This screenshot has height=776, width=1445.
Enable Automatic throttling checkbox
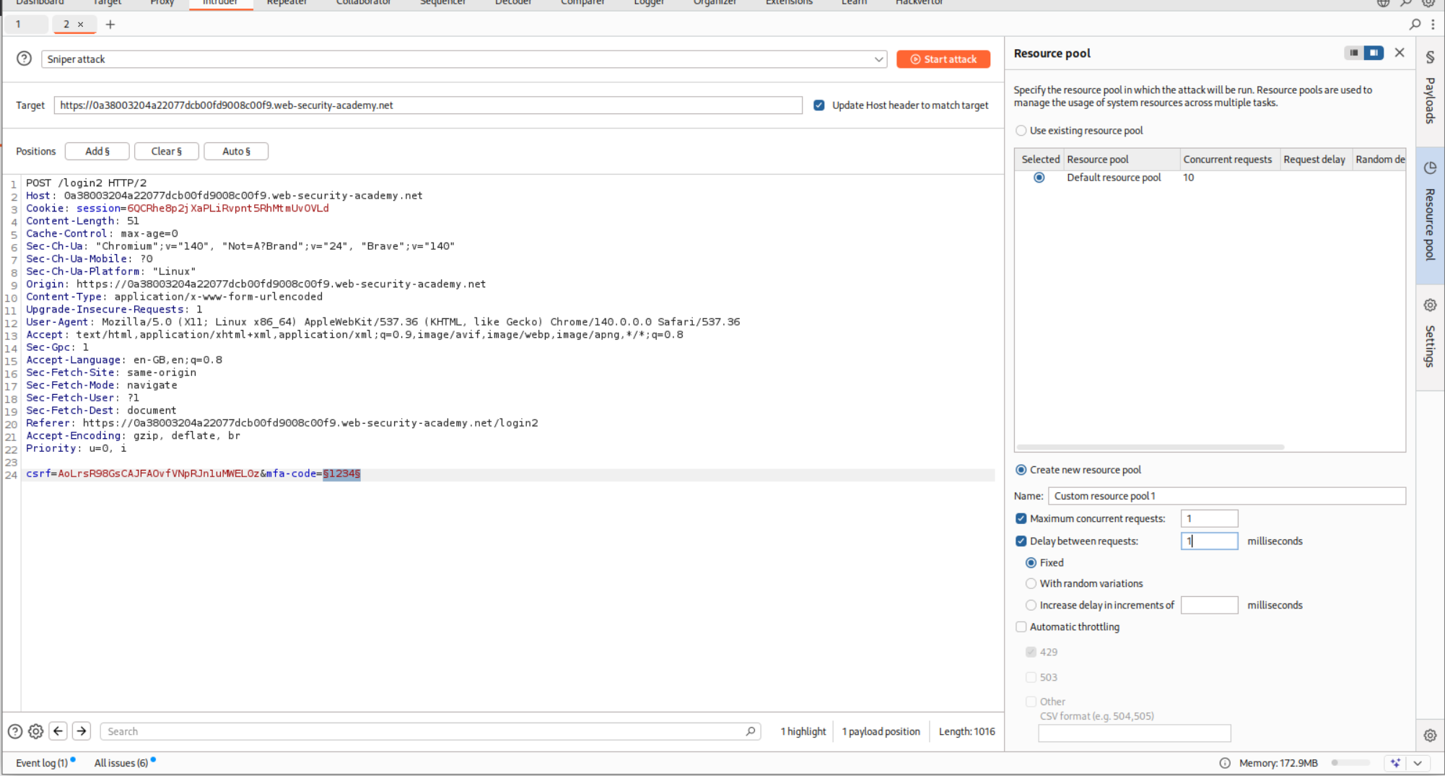(1021, 627)
